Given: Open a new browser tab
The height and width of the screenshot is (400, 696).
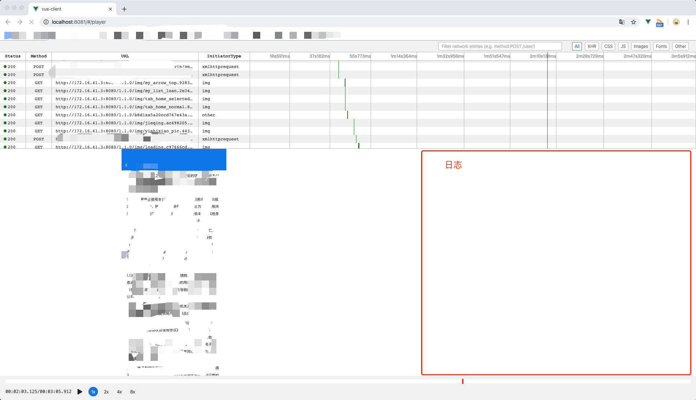Looking at the screenshot, I should (124, 9).
